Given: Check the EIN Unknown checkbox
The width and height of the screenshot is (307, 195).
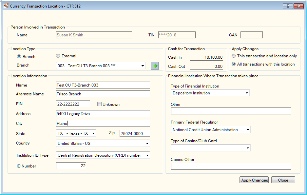Looking at the screenshot, I should coord(99,104).
